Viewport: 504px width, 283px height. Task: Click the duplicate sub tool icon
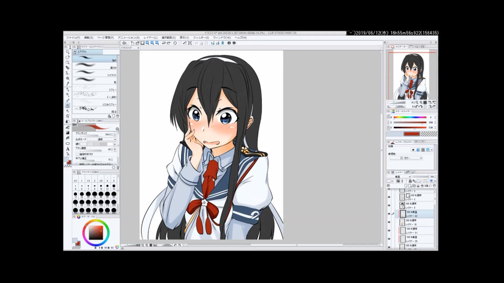tap(113, 116)
